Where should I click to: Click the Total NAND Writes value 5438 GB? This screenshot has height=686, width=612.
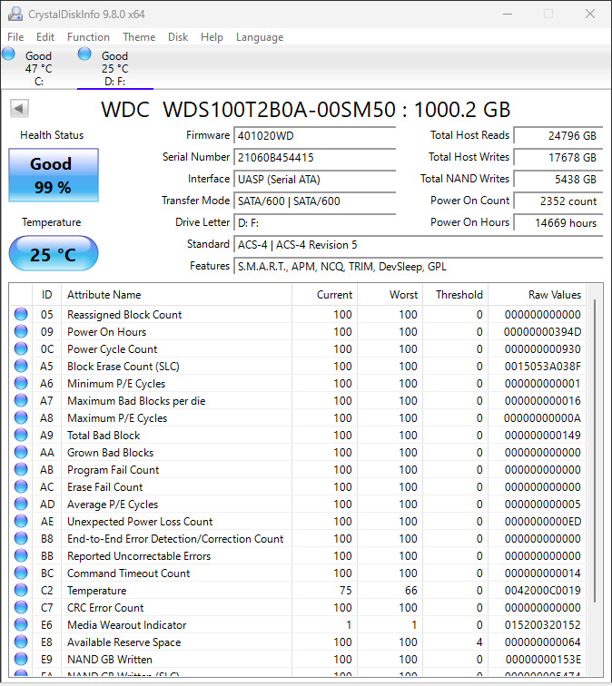point(558,180)
